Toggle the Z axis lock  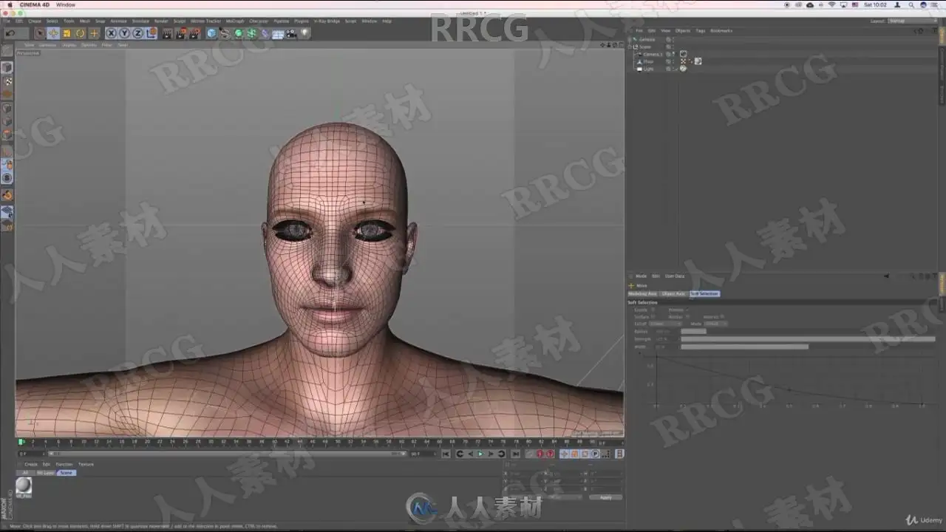(x=137, y=33)
